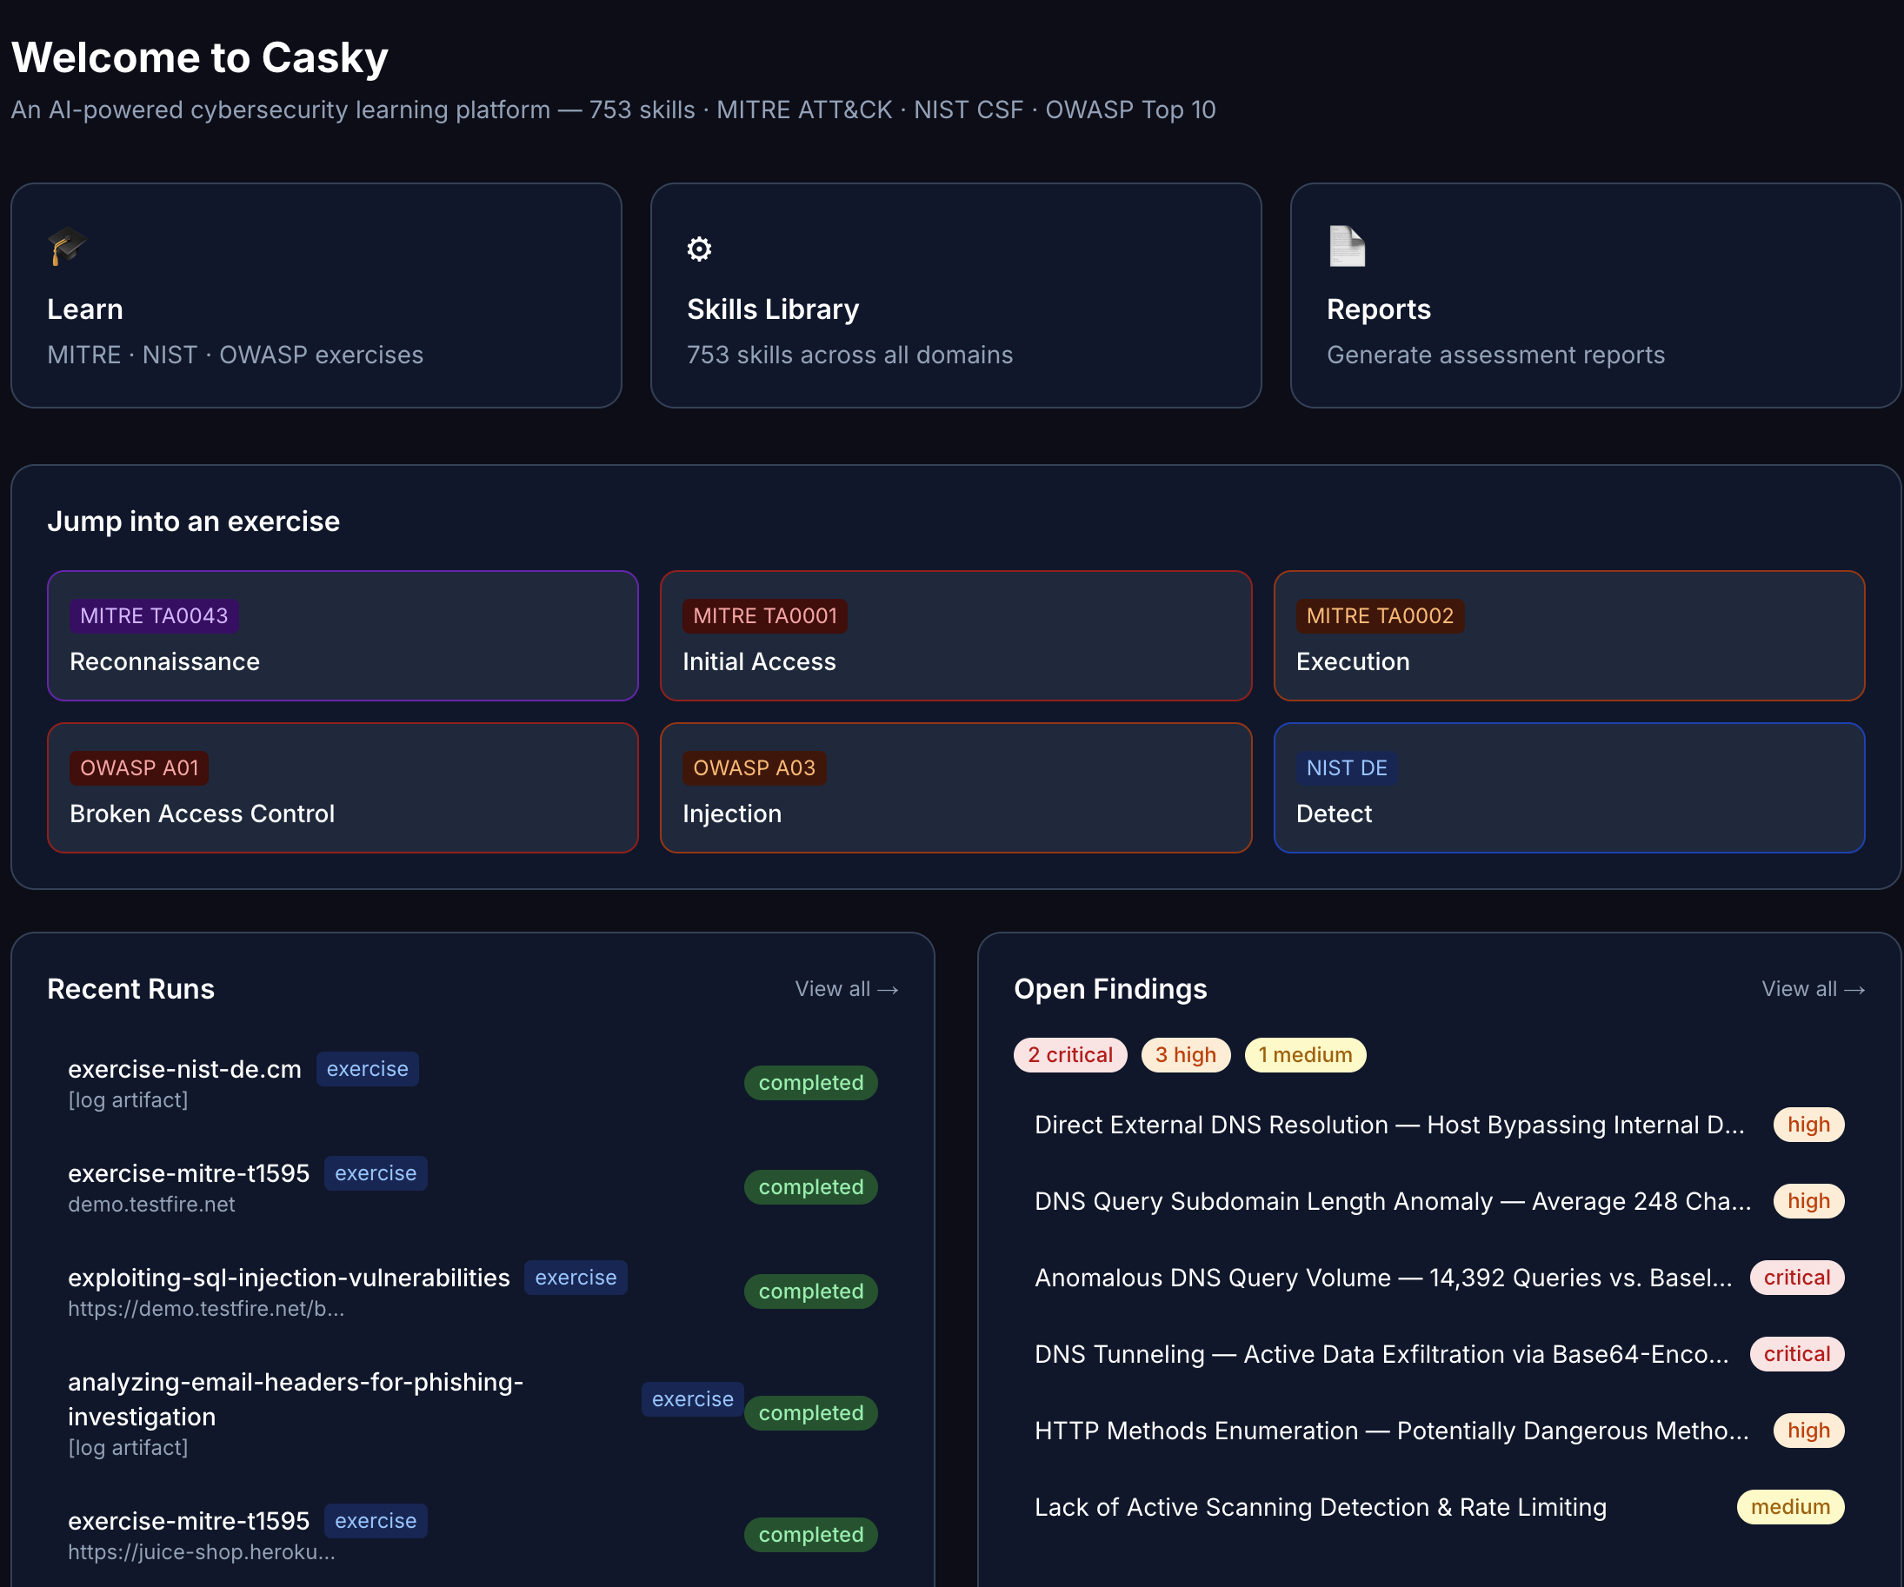Open the Reports card

point(1594,295)
